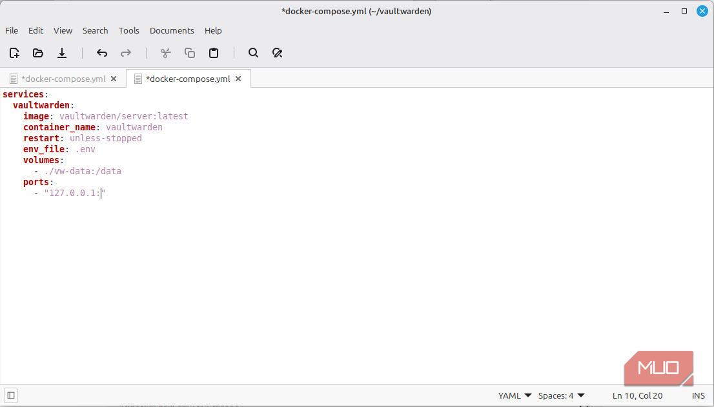Place cursor on the services: line

(26, 94)
